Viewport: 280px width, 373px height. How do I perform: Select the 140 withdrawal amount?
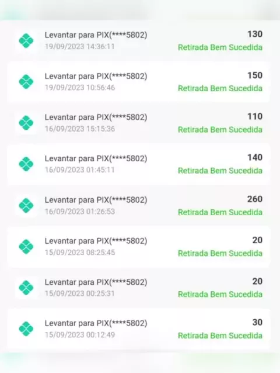(255, 157)
